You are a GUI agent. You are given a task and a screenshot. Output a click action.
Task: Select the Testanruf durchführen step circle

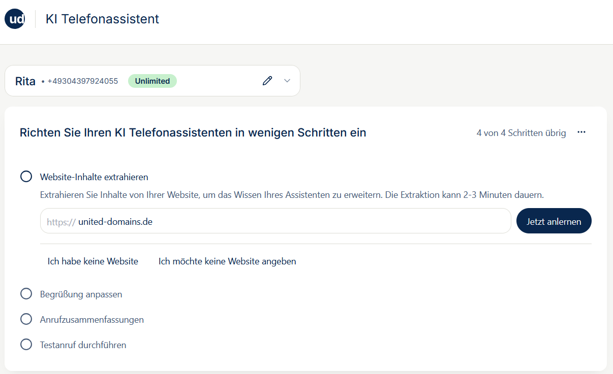(x=26, y=345)
